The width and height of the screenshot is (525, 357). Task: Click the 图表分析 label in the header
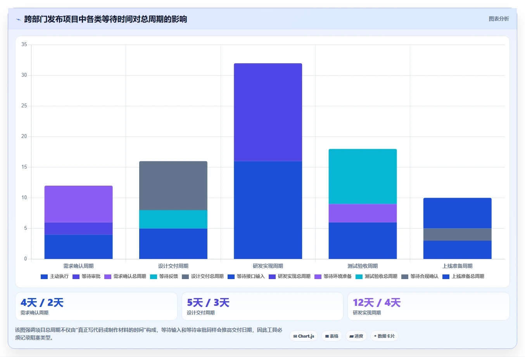pyautogui.click(x=499, y=19)
